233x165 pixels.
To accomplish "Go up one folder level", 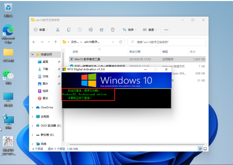I will click(x=56, y=42).
